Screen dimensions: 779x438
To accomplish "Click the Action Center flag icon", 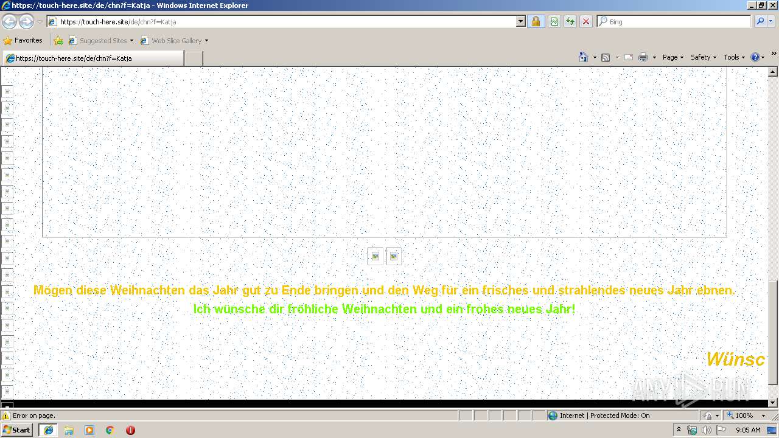I will (x=721, y=430).
